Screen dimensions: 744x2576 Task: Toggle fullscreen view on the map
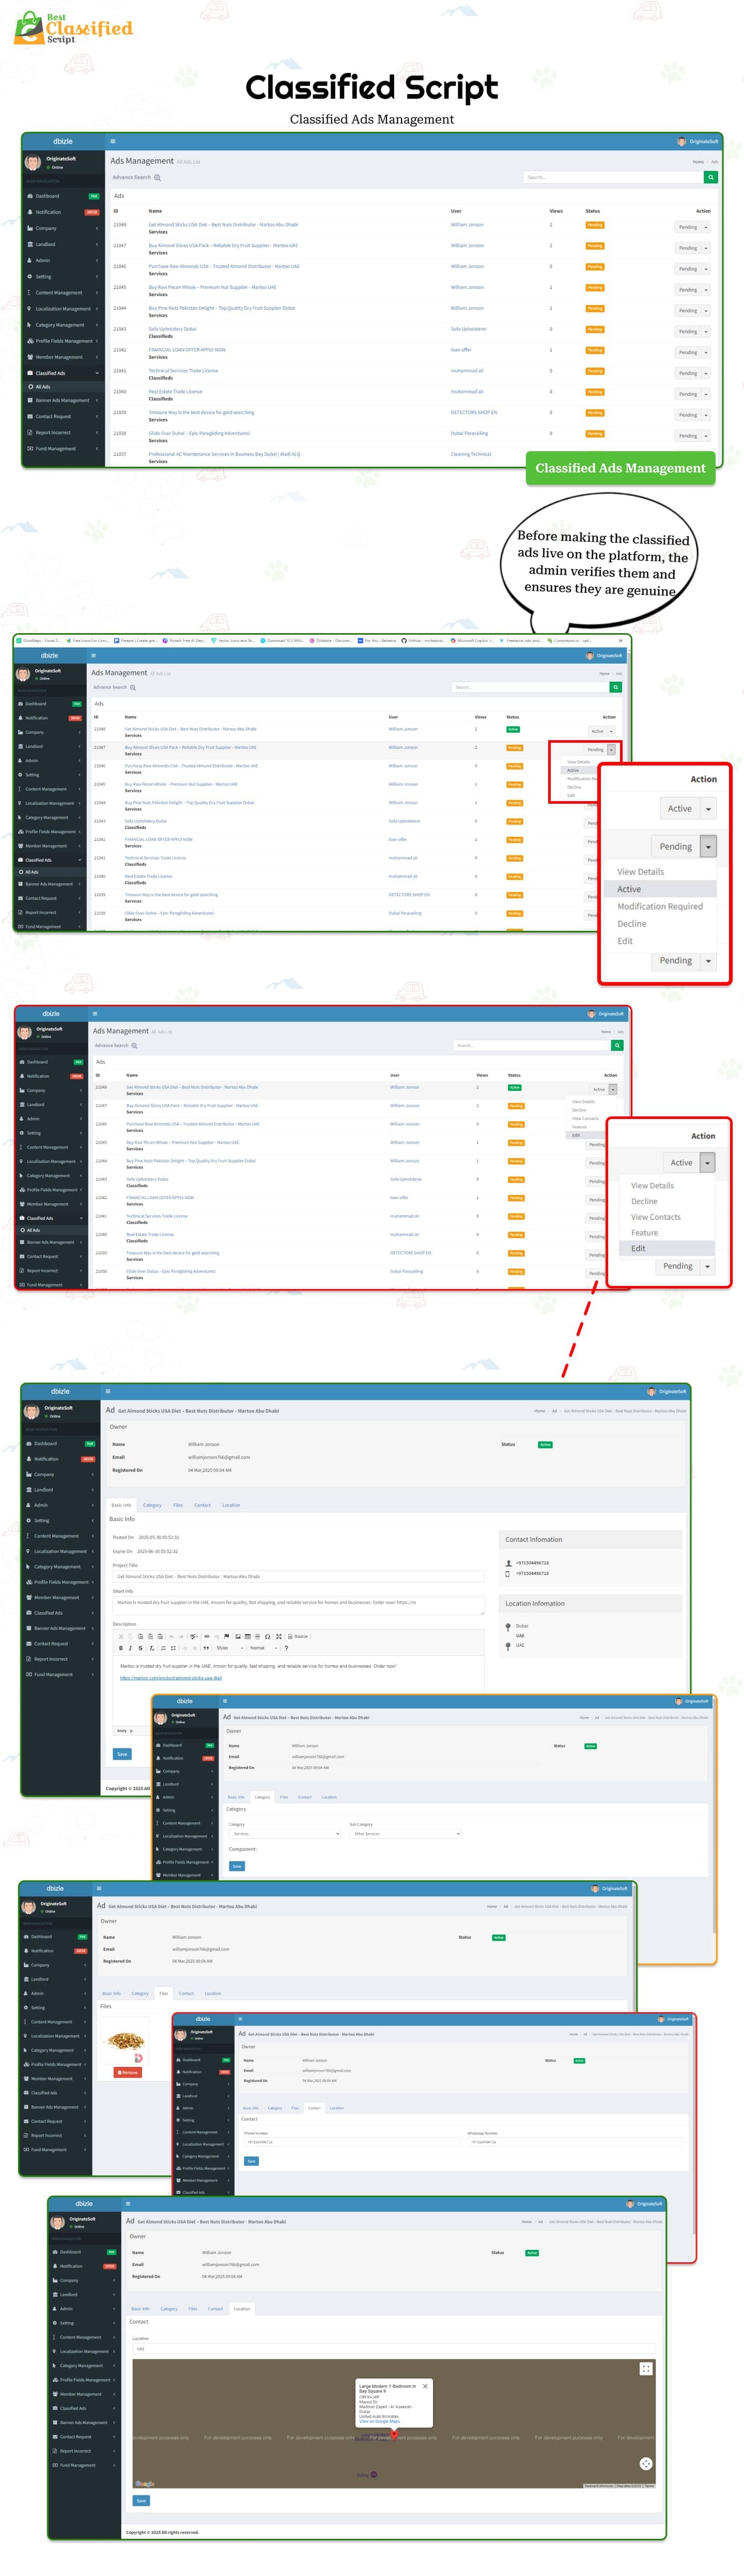coord(646,2368)
